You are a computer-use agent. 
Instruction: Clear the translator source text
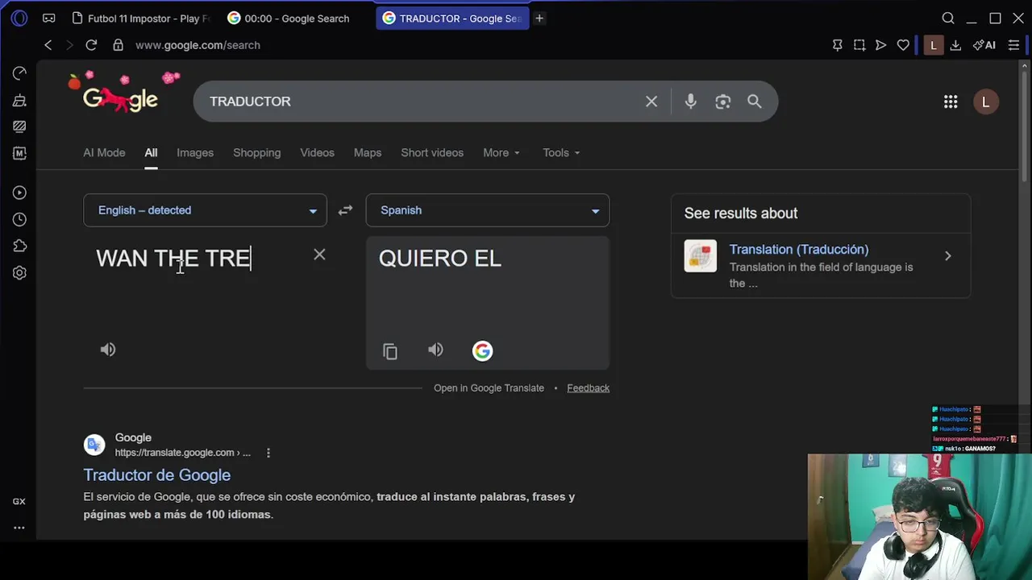tap(319, 255)
